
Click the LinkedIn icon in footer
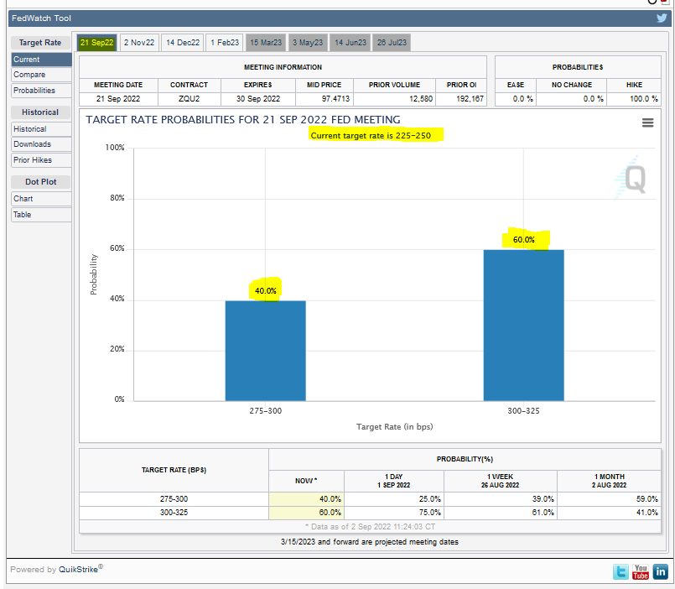click(661, 571)
